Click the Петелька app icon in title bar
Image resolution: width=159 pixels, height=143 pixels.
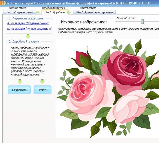click(2, 3)
